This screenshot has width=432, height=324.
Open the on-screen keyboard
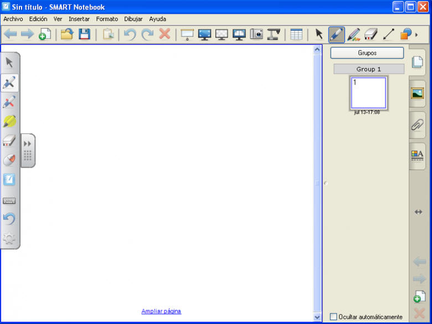[x=9, y=200]
